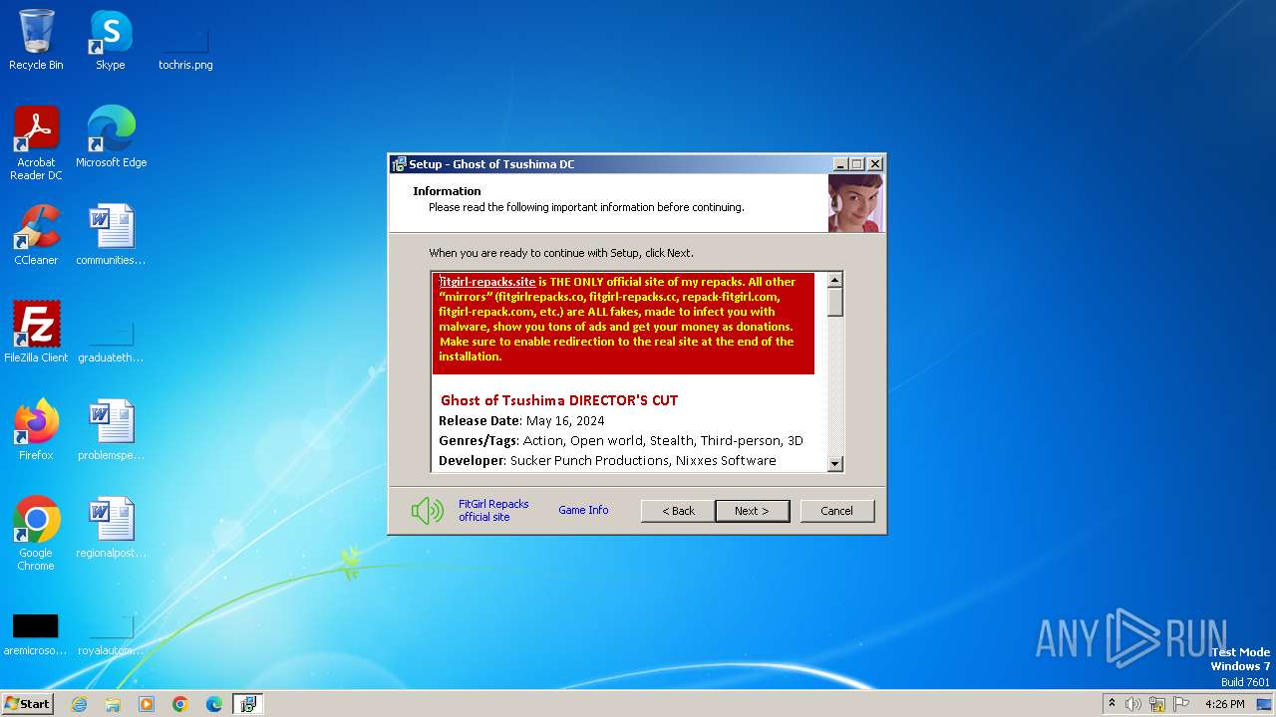
Task: Select the Acrobat Reader DC shortcut
Action: (x=36, y=143)
